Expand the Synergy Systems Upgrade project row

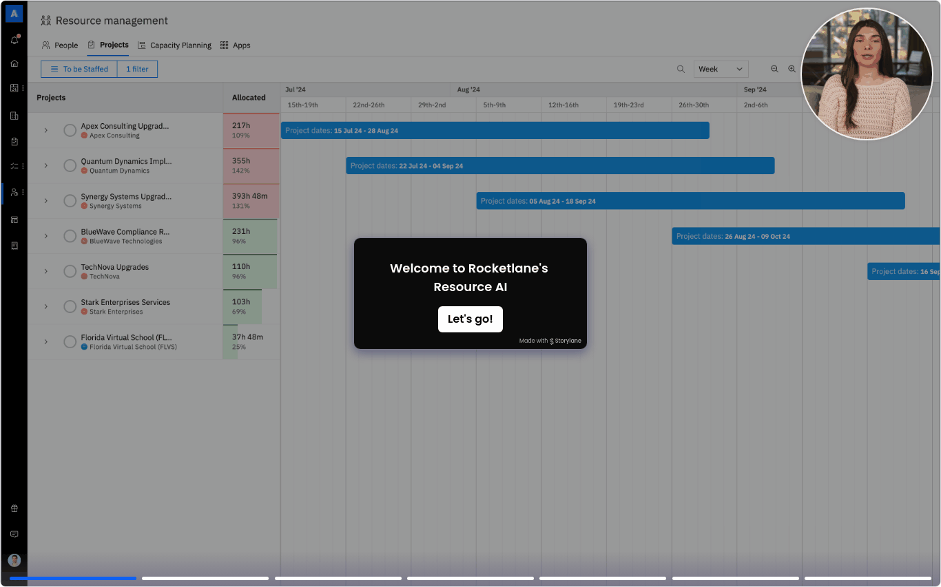tap(46, 201)
